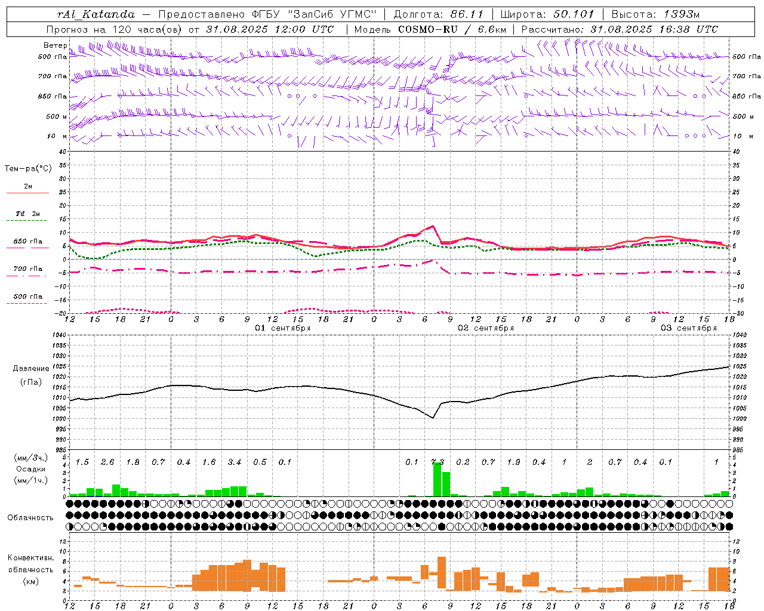764x611 pixels.
Task: Click the station name rAl_Katanda
Action: click(96, 14)
